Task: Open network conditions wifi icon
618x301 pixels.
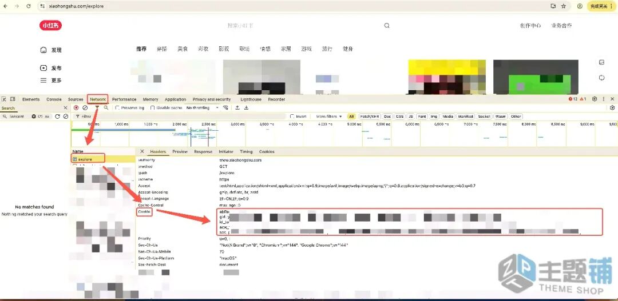Action: pyautogui.click(x=225, y=107)
